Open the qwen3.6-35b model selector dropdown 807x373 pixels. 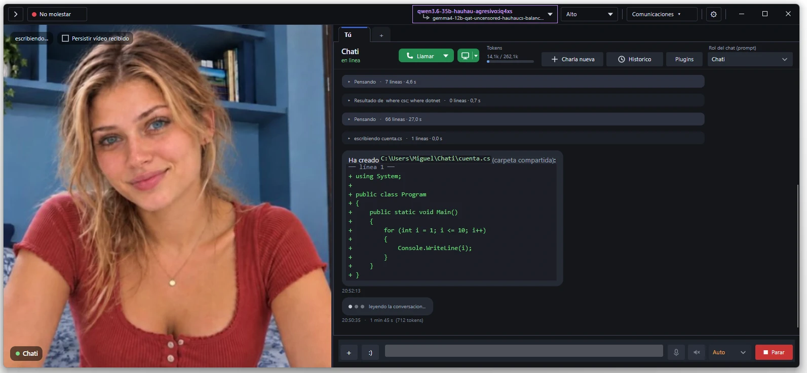click(485, 14)
